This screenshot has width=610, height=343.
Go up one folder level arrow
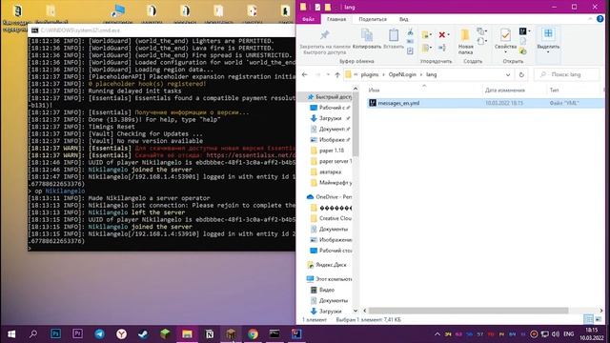[x=337, y=74]
